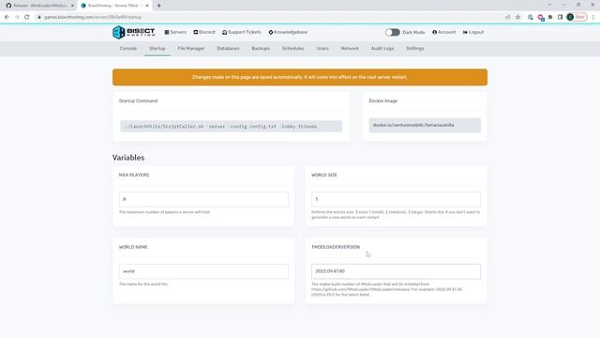Open the File Manager tab

[x=191, y=49]
